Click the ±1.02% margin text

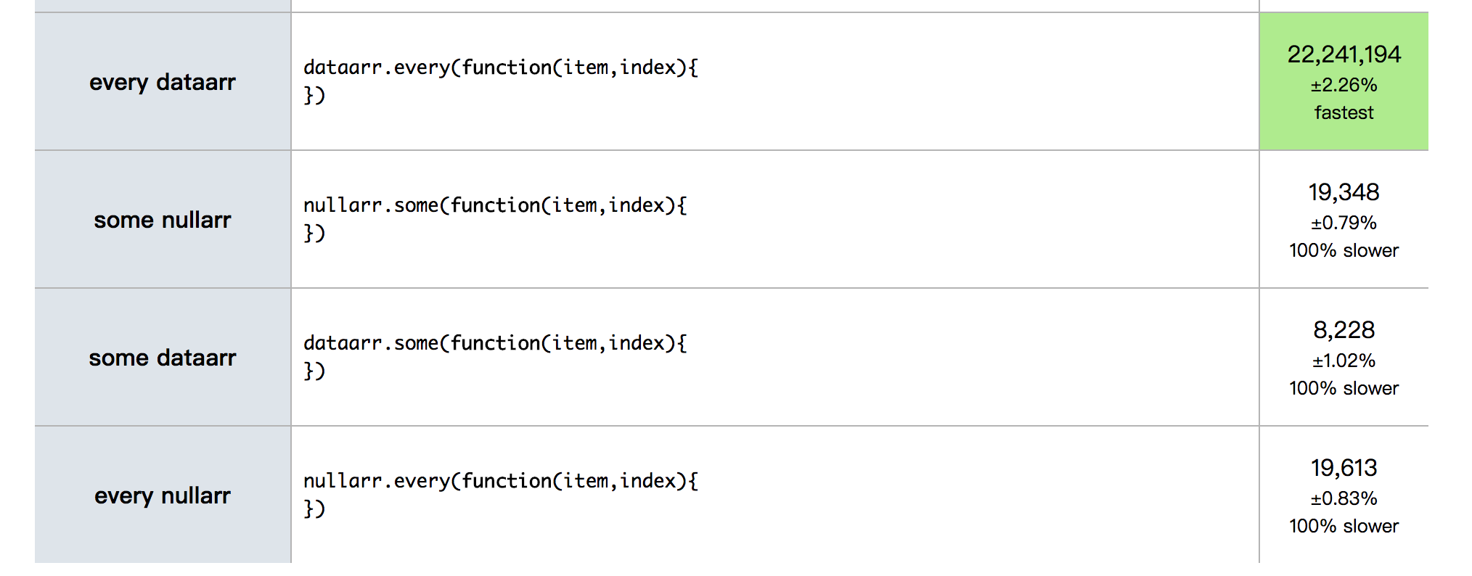(x=1344, y=361)
